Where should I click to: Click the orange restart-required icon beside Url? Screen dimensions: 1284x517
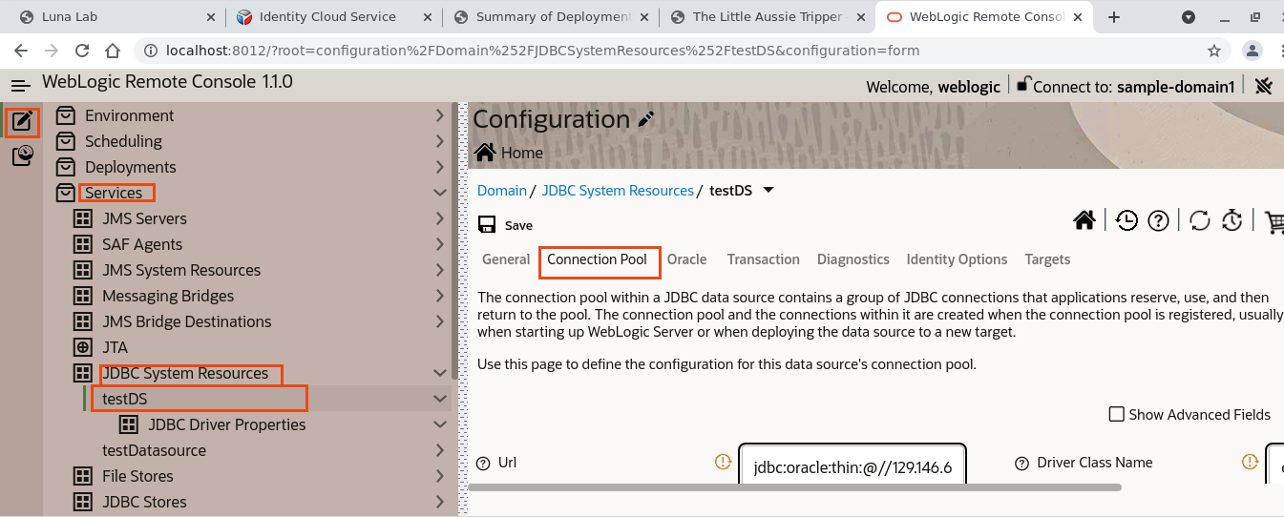pyautogui.click(x=723, y=462)
